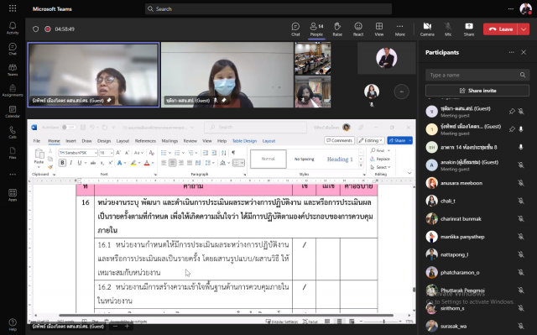The image size is (537, 335).
Task: Open Chat in the Teams sidebar
Action: coord(13,49)
